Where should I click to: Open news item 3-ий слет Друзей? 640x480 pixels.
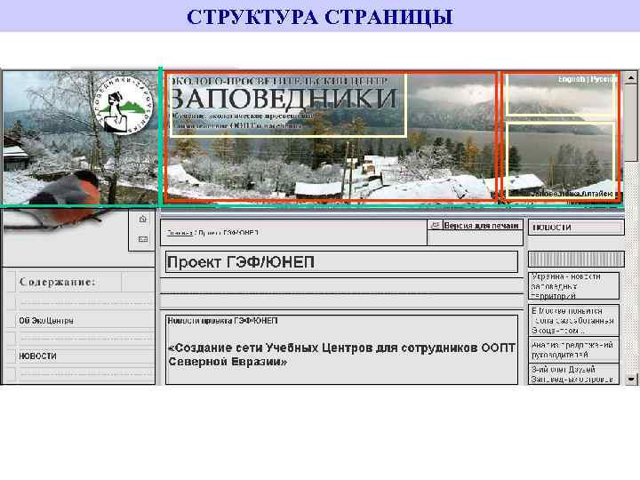573,374
